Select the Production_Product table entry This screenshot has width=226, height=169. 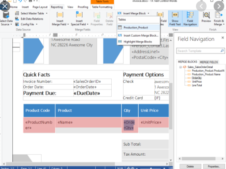[138, 27]
